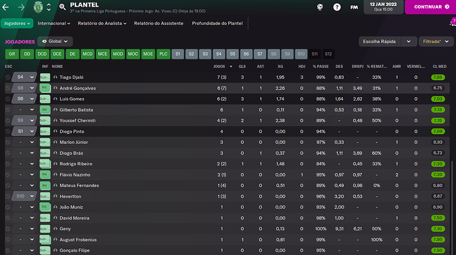This screenshot has height=255, width=456.
Task: Expand the Escolha Rápida dropdown arrow
Action: (408, 42)
